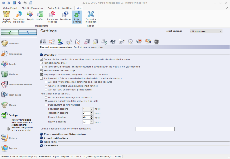Image resolution: width=230 pixels, height=159 pixels.
Task: Open LiveDocs from the ribbon
Action: pyautogui.click(x=40, y=16)
